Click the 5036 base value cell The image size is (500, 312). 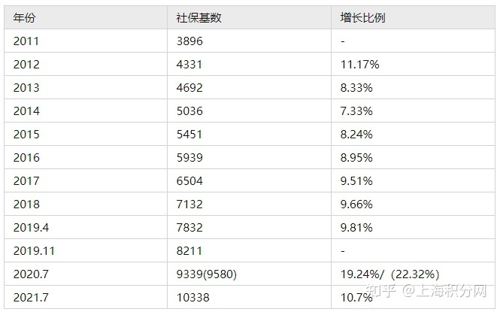point(249,111)
